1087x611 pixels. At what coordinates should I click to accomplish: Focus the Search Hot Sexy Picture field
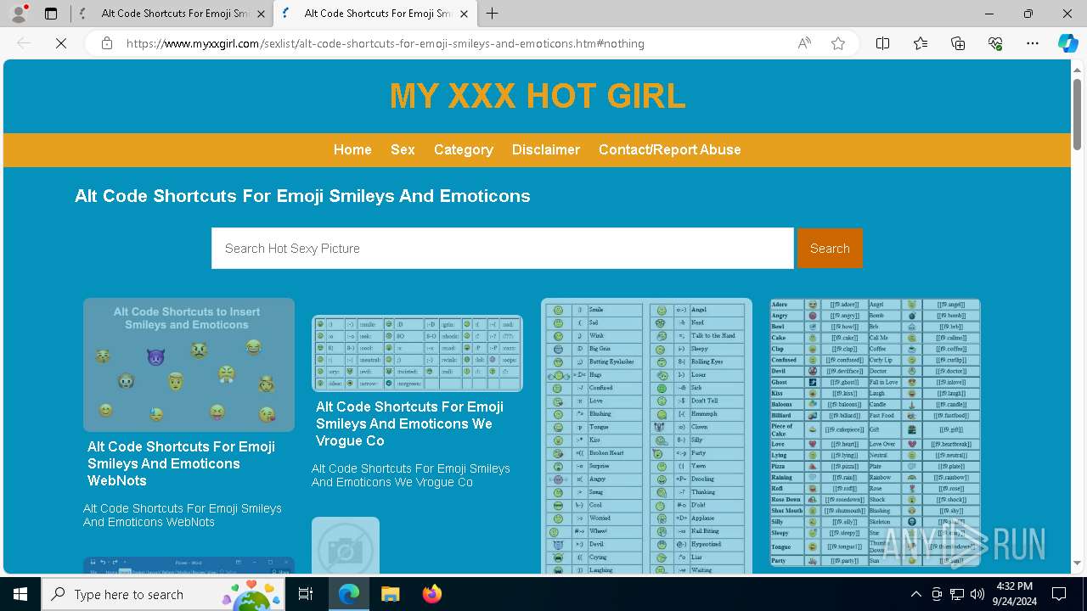[503, 249]
